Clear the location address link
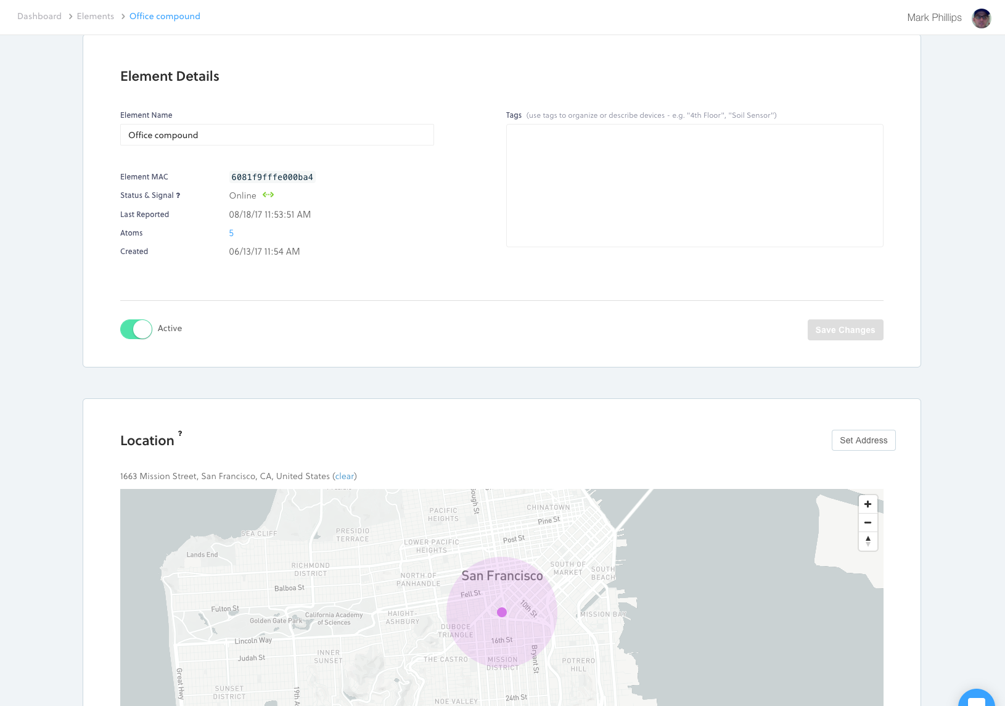Screen dimensions: 1005x706 point(345,477)
